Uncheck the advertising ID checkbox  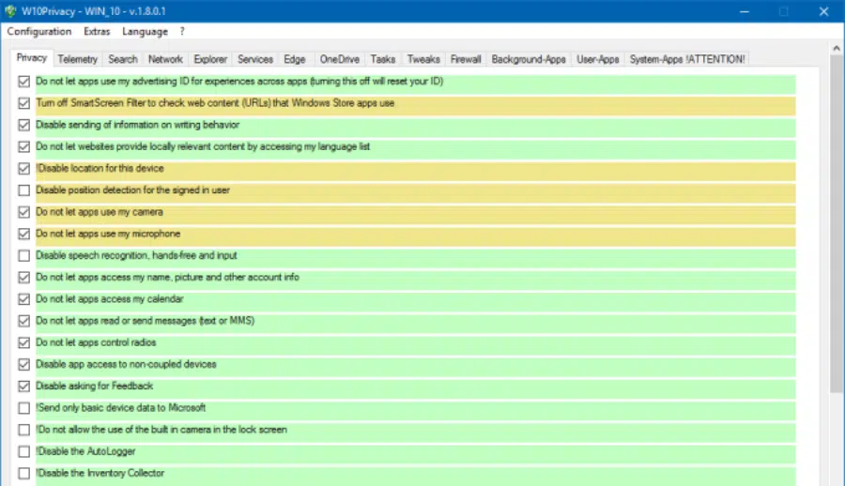pos(23,82)
